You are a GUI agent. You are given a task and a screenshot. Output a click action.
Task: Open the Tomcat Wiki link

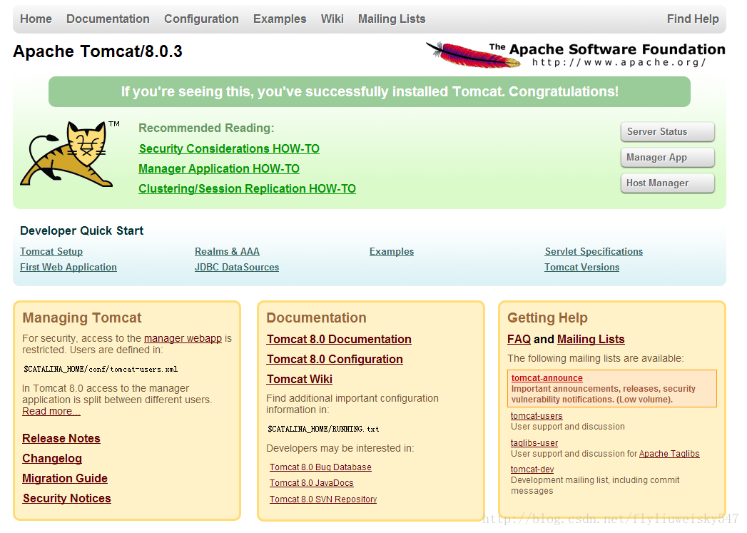tap(299, 379)
